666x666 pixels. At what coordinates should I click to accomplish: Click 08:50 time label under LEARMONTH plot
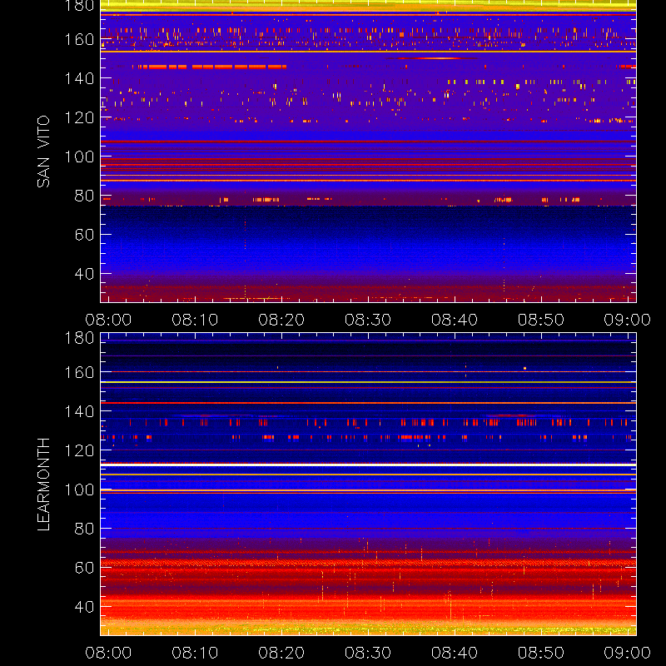(541, 653)
